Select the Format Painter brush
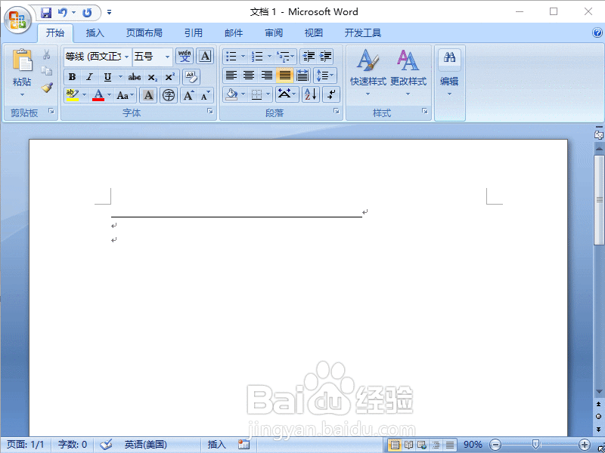Viewport: 605px width, 453px height. point(47,88)
